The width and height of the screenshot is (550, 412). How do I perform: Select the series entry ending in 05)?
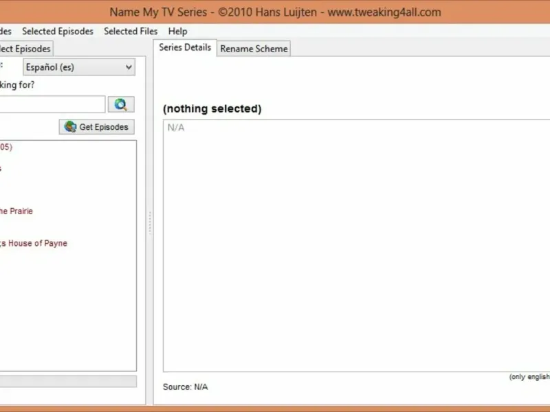point(6,147)
